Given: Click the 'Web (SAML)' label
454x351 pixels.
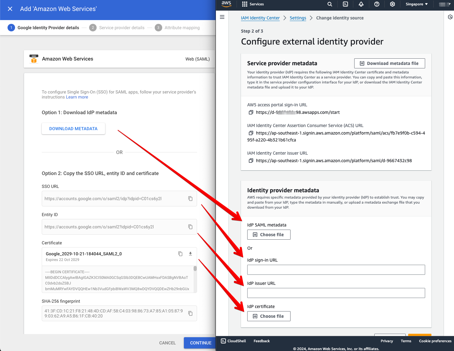Looking at the screenshot, I should [x=197, y=59].
